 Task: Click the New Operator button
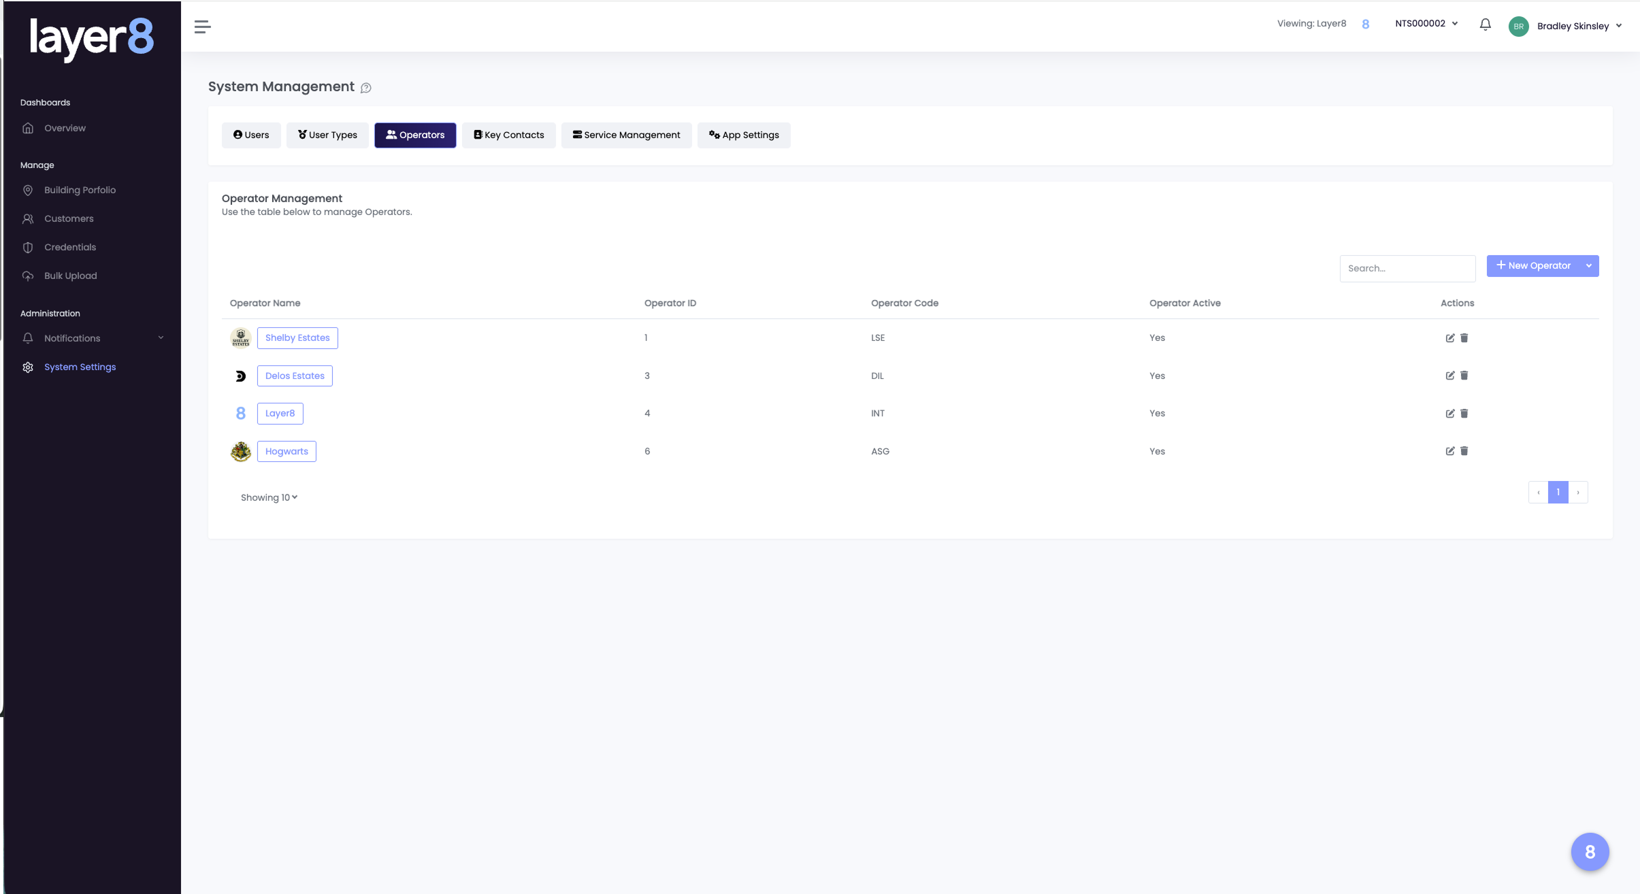coord(1533,266)
